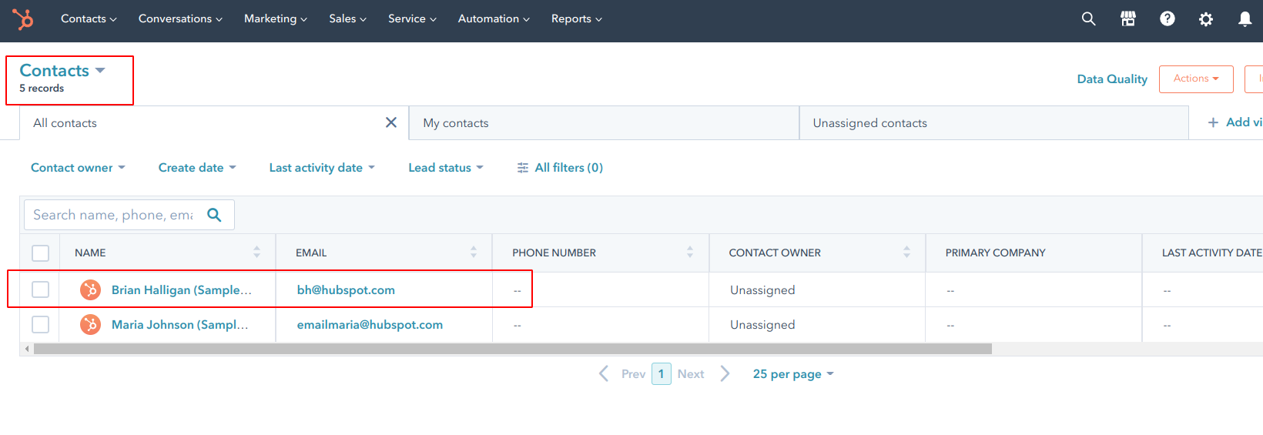Check the Brian Halligan row checkbox
Image resolution: width=1263 pixels, height=435 pixels.
41,289
